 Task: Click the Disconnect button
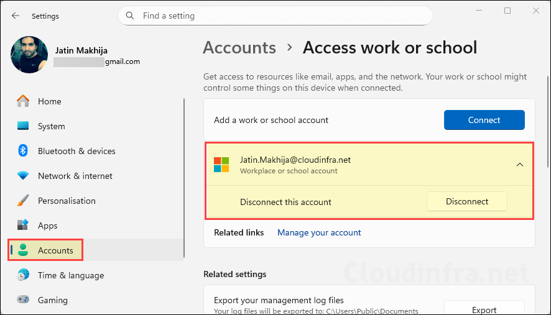[x=466, y=201]
